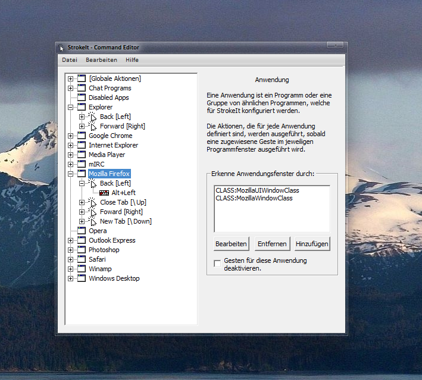422x380 pixels.
Task: Click gesture icon for Foward [Right]
Action: (93, 212)
